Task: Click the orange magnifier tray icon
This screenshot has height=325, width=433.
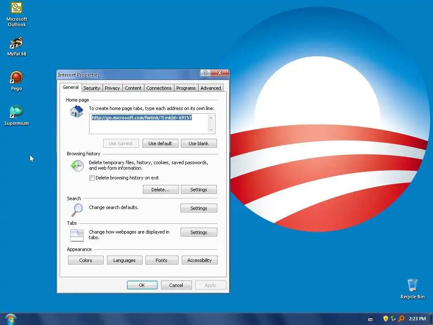Action: pyautogui.click(x=402, y=319)
